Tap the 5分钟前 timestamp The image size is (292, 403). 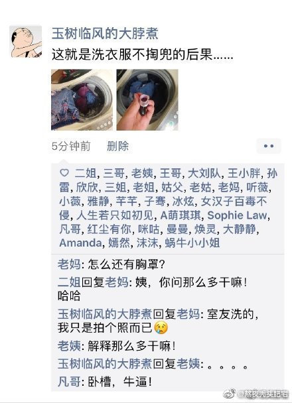[x=71, y=146]
